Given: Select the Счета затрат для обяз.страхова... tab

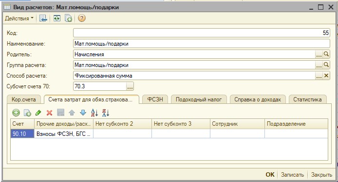Looking at the screenshot, I should (92, 99).
